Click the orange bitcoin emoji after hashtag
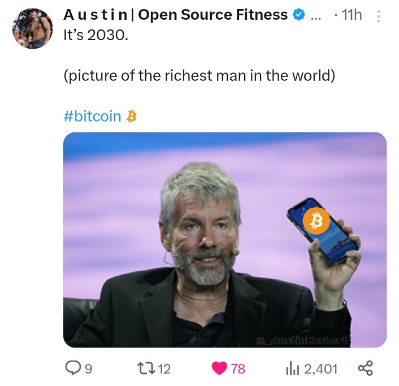Viewport: 399px width, 386px height. pyautogui.click(x=131, y=116)
